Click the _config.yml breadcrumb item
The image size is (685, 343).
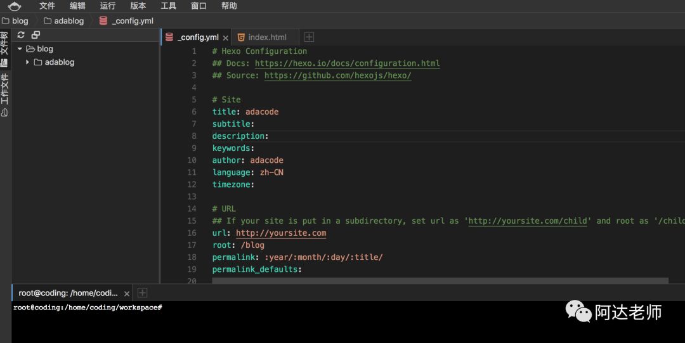click(126, 20)
